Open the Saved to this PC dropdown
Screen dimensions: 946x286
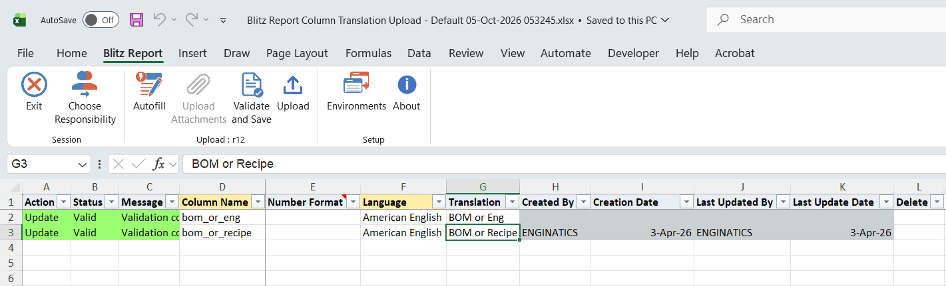coord(664,21)
